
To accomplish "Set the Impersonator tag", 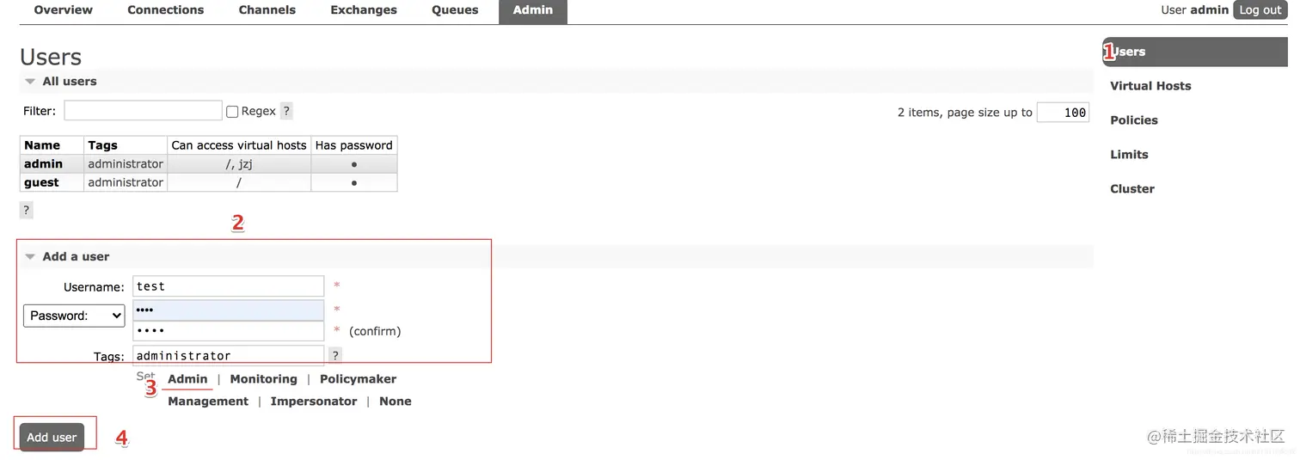I will 313,402.
